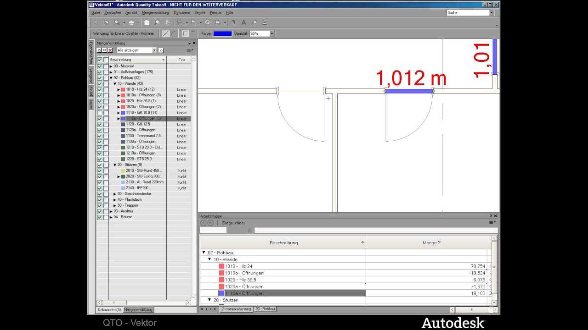Open the Mengenermittlung menu

(155, 13)
